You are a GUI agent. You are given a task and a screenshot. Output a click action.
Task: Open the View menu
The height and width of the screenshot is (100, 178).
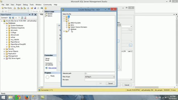click(12, 5)
